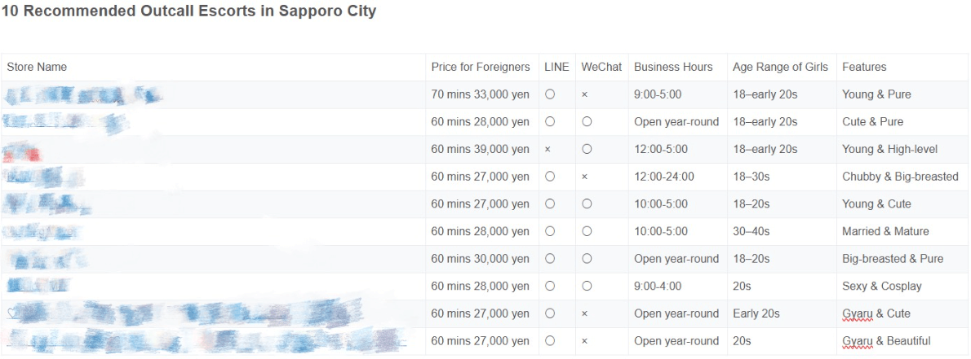Click the Store Name column header
971x359 pixels.
pos(37,67)
